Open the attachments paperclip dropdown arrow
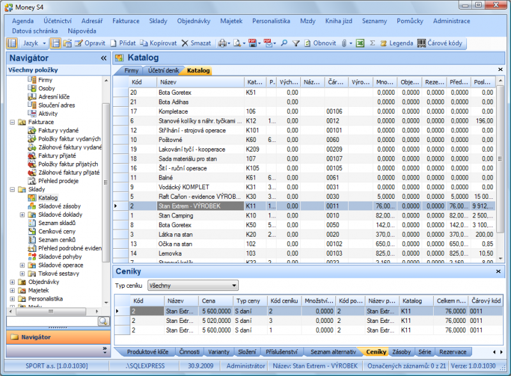 pos(351,43)
